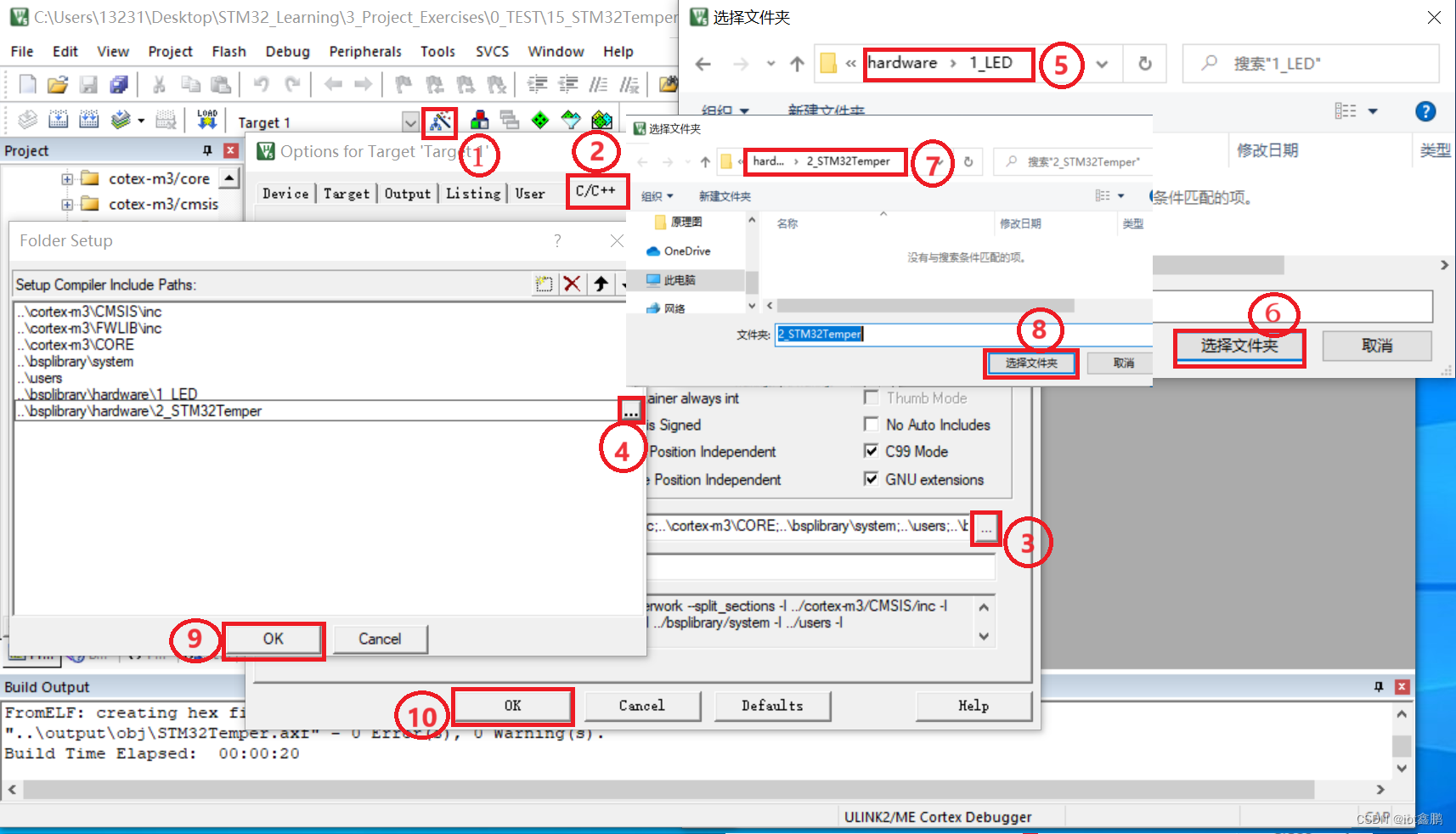Open view options dropdown in 1_LED dialog

tap(1373, 111)
